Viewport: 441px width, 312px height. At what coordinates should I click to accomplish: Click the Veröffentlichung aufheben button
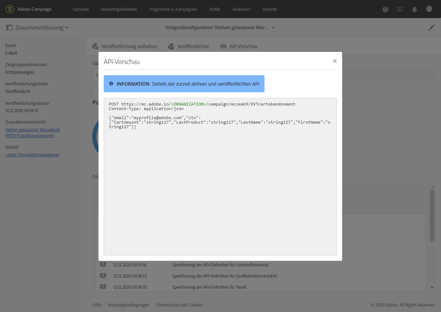125,46
